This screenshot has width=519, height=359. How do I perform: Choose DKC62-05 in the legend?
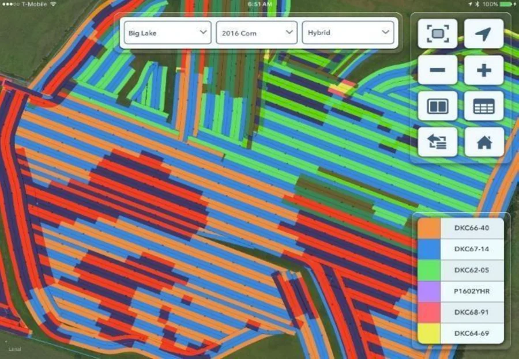pos(471,270)
